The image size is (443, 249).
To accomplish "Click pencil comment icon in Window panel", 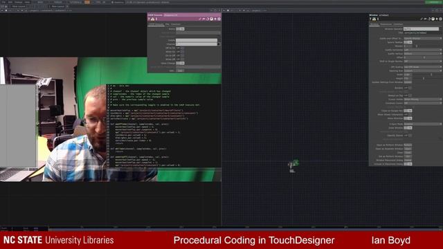I will tap(422, 19).
